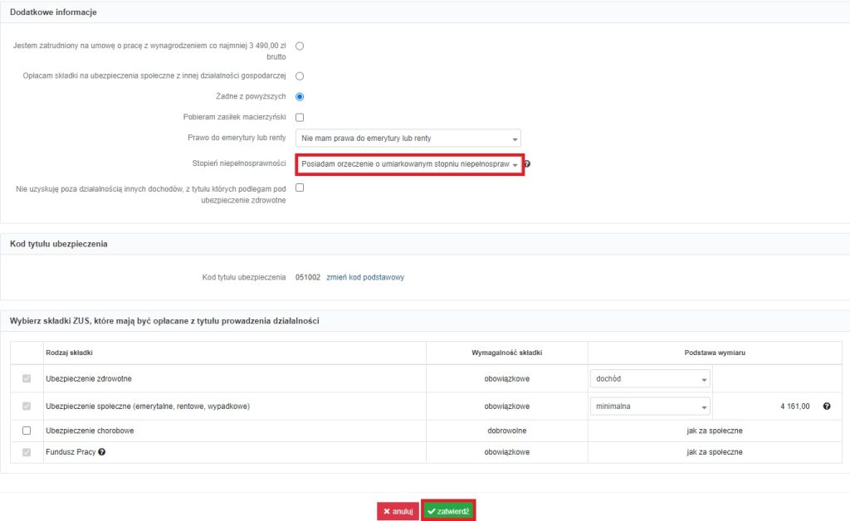This screenshot has width=850, height=521.
Task: Select employed with salary at least 3 490,00 zł radio
Action: pos(300,46)
